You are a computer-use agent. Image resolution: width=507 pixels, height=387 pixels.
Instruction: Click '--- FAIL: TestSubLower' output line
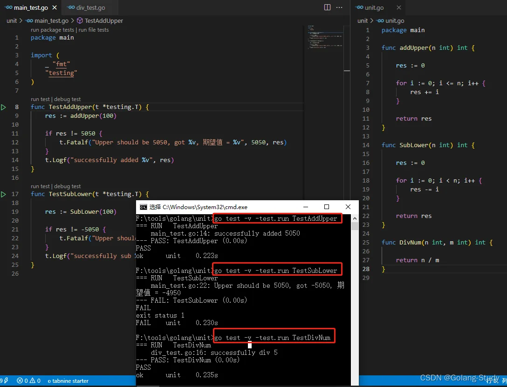point(192,300)
